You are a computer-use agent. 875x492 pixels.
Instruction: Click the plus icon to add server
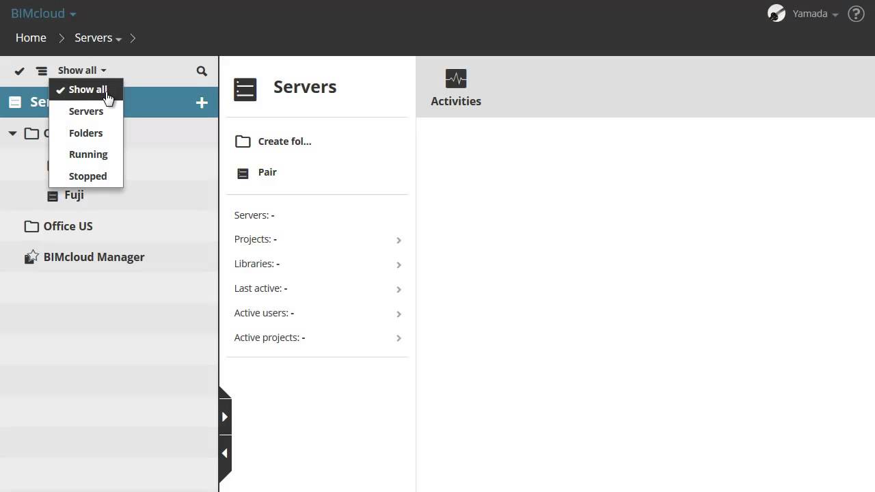(202, 102)
